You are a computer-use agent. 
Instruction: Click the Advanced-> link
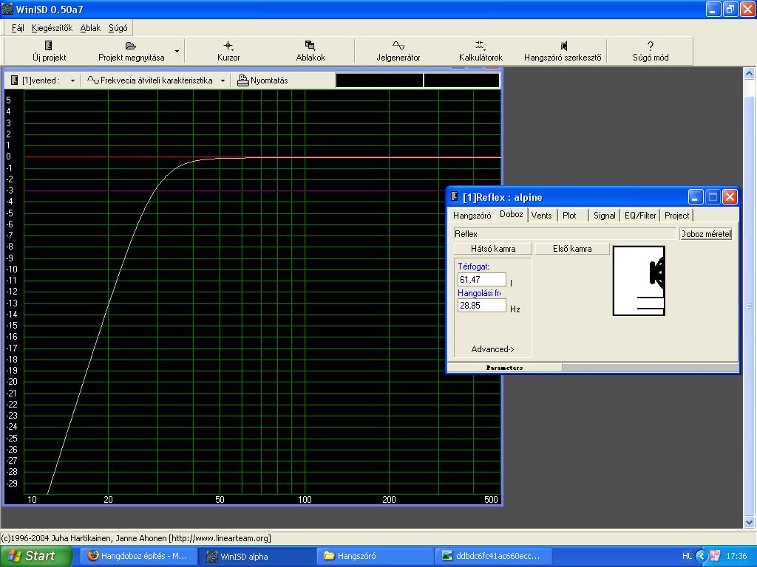[x=492, y=349]
